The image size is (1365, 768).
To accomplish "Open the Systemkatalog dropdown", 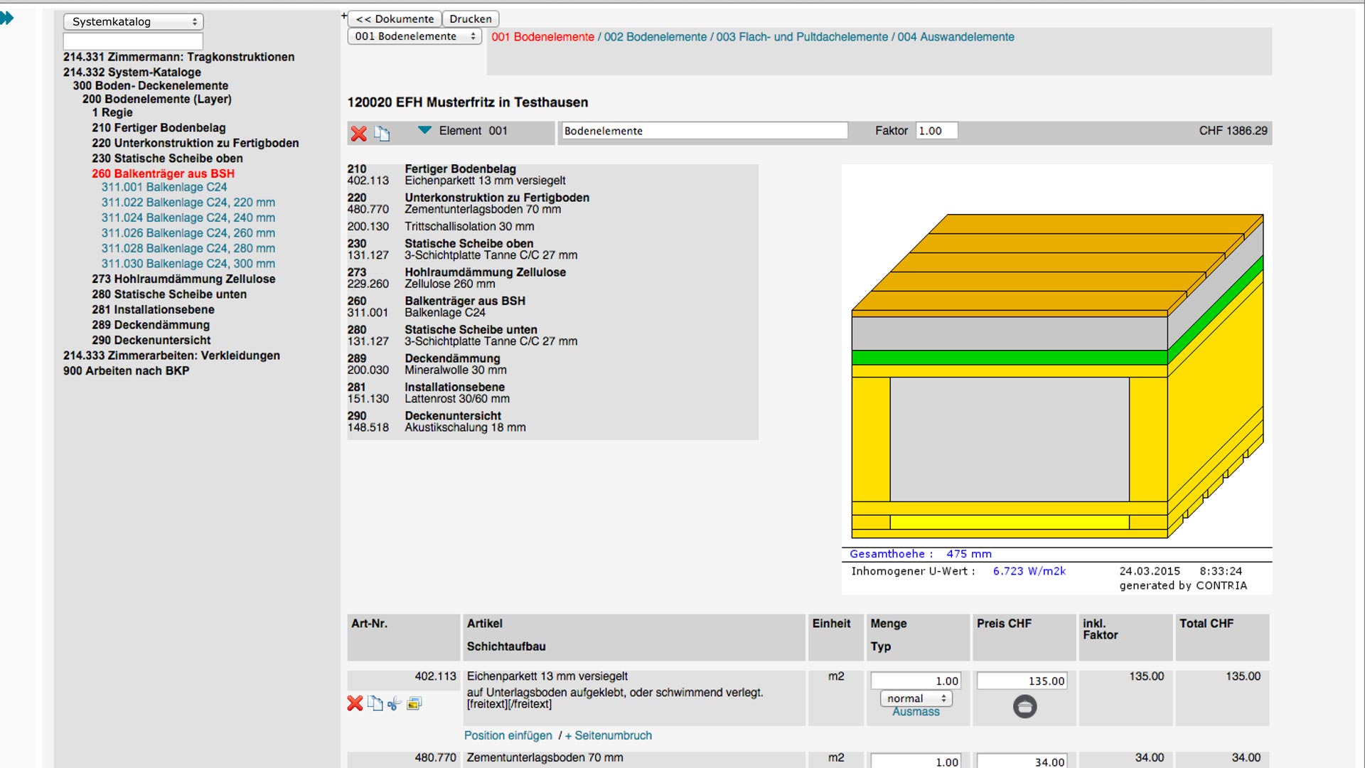I will click(133, 21).
